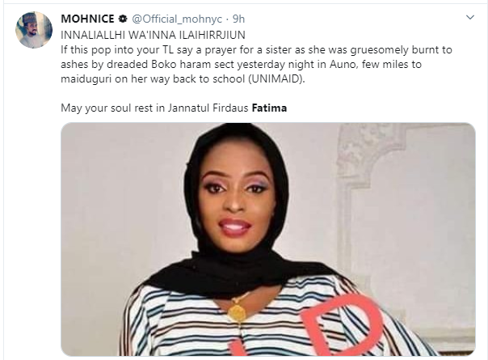Open the tweet options chevron menu
488x360 pixels.
point(470,17)
